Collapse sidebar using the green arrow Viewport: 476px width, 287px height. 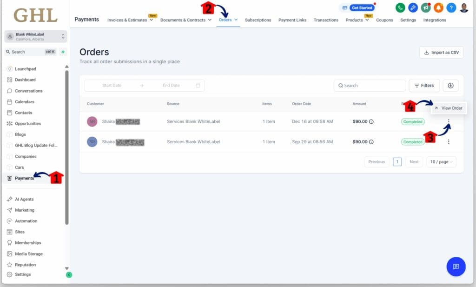click(69, 275)
